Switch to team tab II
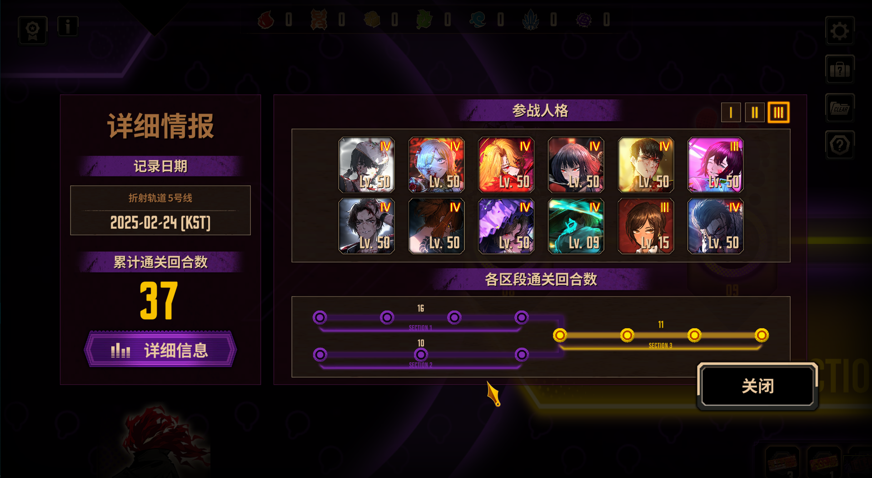 tap(755, 112)
